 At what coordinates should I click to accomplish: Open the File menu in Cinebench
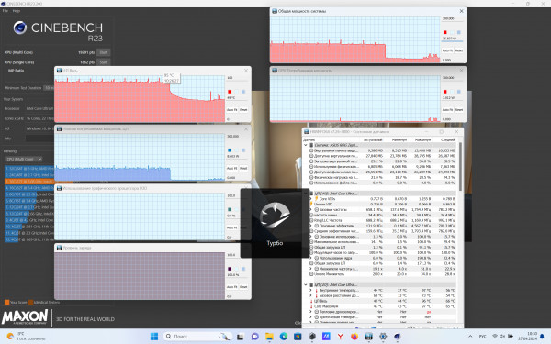click(6, 11)
